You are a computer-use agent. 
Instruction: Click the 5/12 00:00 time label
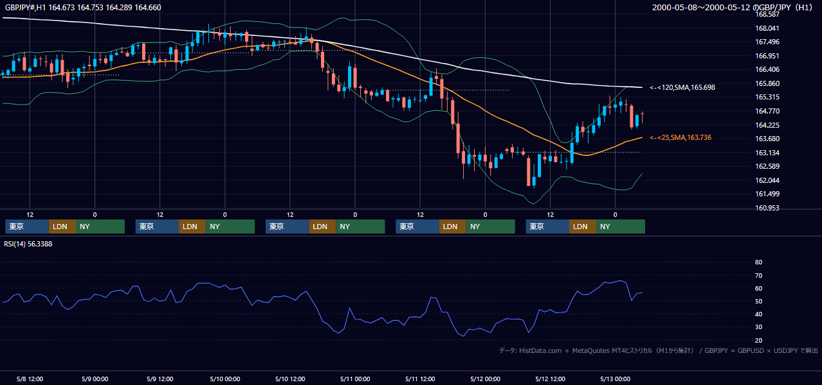485,379
